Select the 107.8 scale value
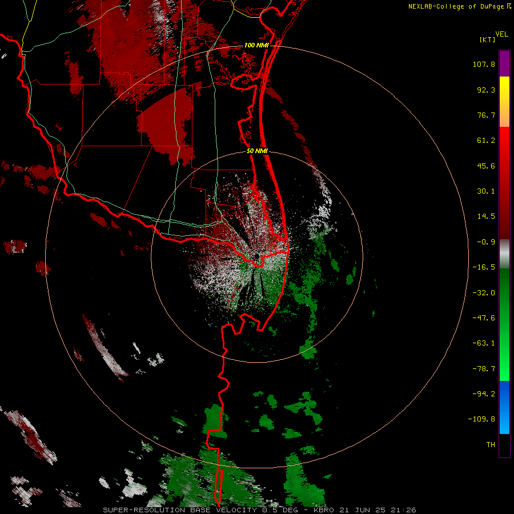This screenshot has height=514, width=514. pyautogui.click(x=484, y=64)
